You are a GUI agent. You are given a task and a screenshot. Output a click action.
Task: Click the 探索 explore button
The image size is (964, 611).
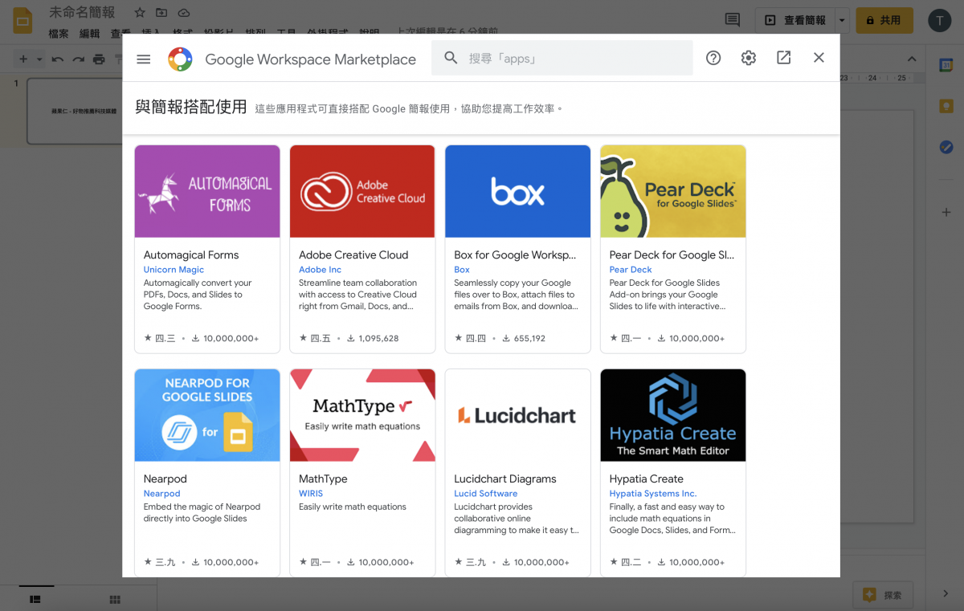pyautogui.click(x=883, y=595)
